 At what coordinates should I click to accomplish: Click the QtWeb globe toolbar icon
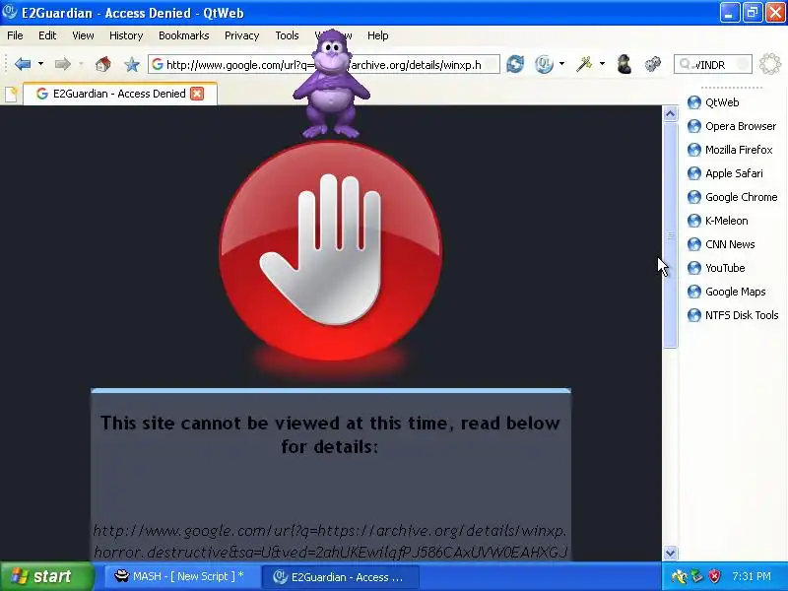tap(544, 64)
